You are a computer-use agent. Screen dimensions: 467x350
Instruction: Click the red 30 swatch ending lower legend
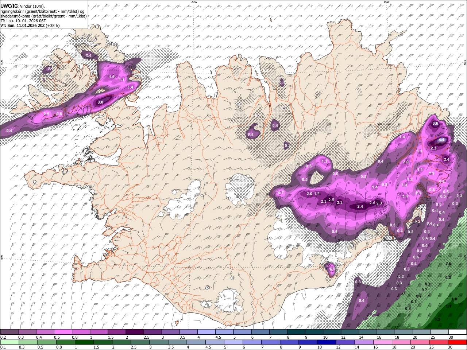457,342
